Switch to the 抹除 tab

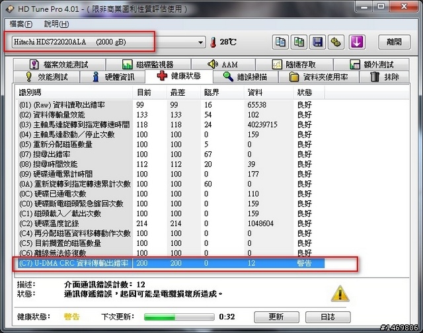(x=385, y=77)
